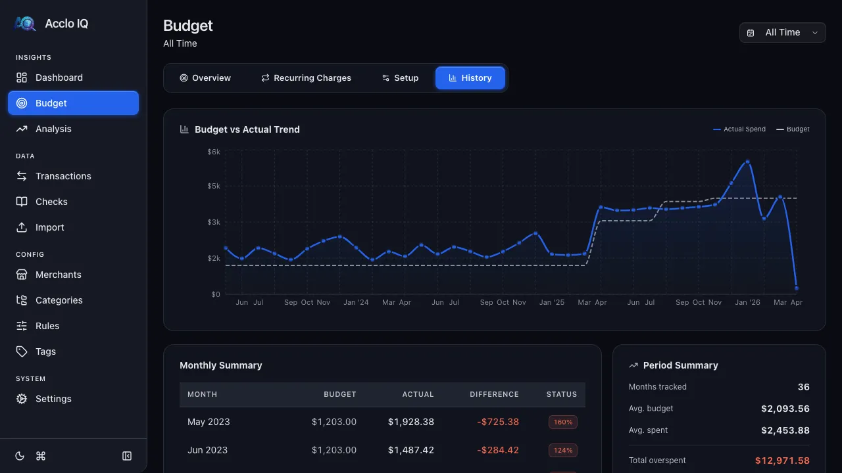Click the Jan '24 x-axis label
The height and width of the screenshot is (473, 842).
click(356, 303)
